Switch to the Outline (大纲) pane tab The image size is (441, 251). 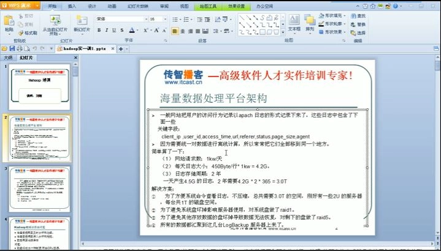coord(8,58)
